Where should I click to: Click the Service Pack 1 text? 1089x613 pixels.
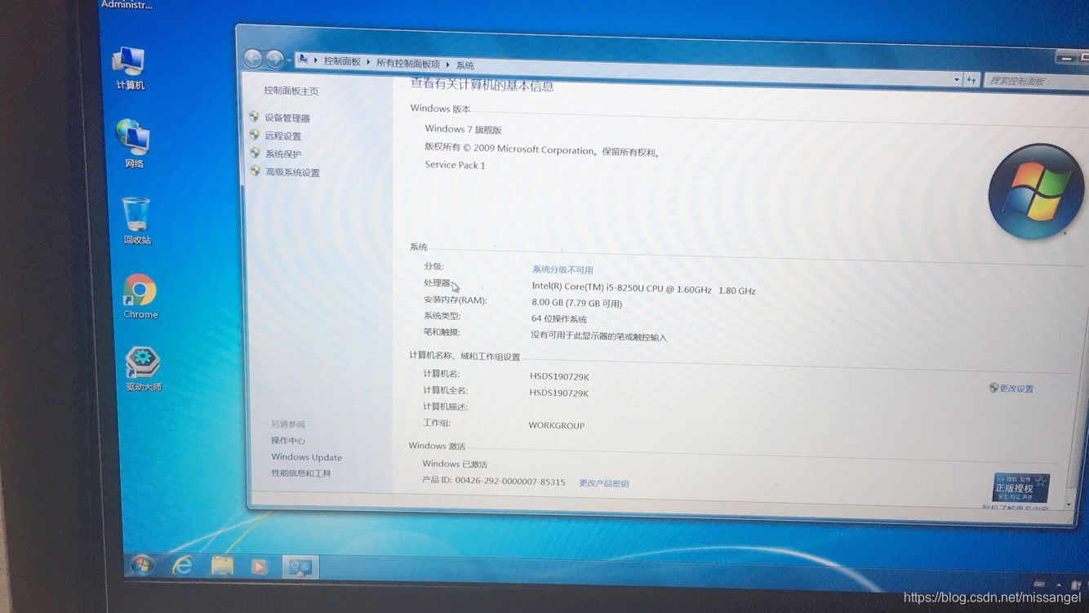455,165
